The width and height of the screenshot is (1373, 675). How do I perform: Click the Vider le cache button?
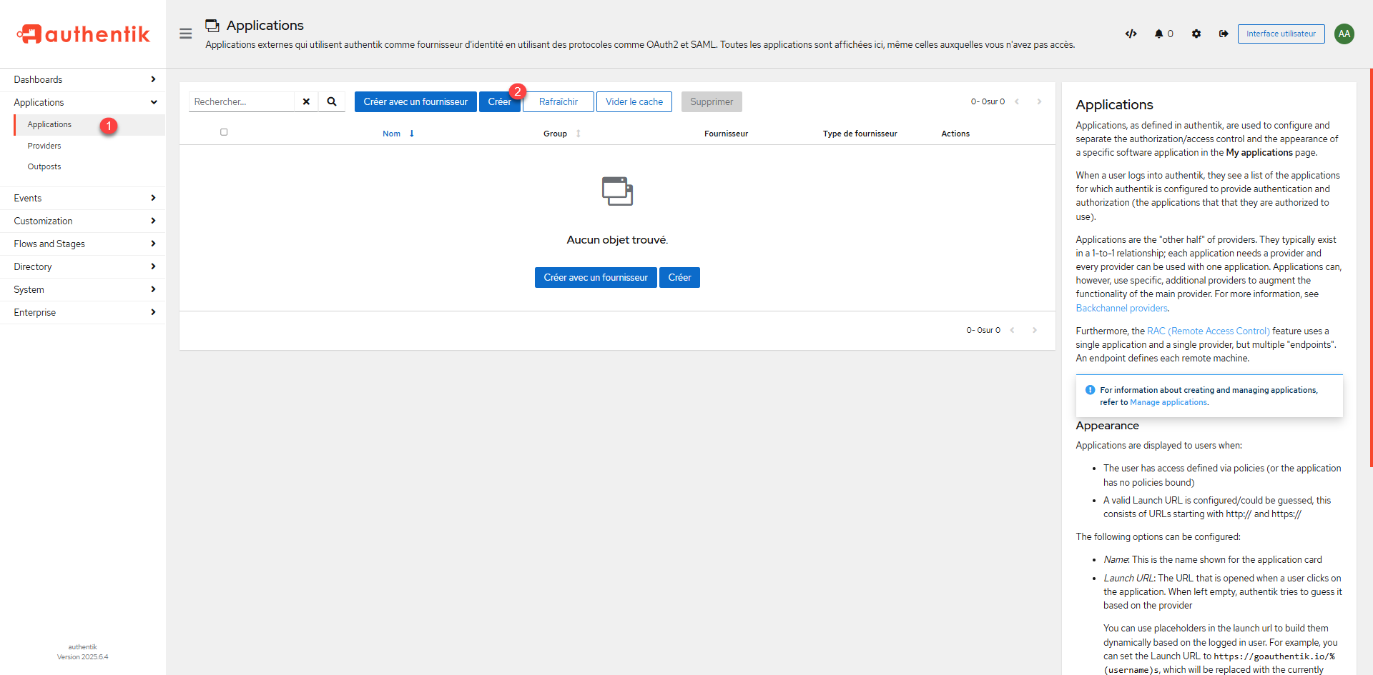pyautogui.click(x=634, y=101)
